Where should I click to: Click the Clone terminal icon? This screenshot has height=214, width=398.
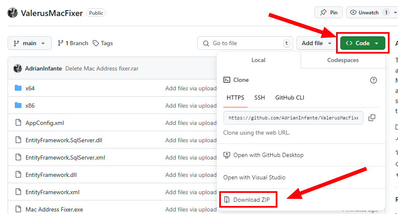(227, 80)
